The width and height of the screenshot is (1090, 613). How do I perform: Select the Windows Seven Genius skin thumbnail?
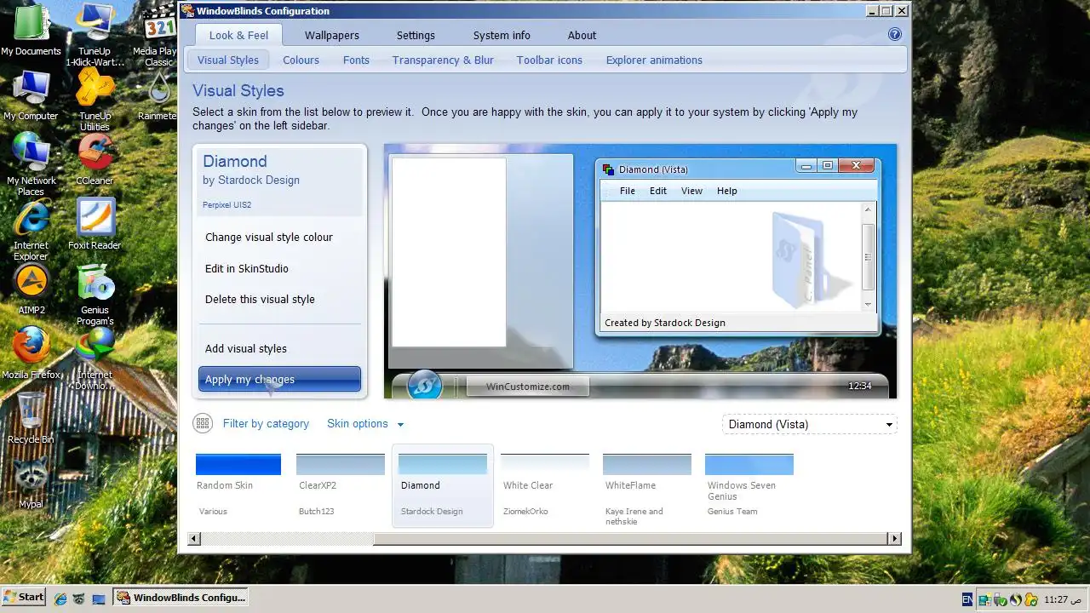point(749,485)
